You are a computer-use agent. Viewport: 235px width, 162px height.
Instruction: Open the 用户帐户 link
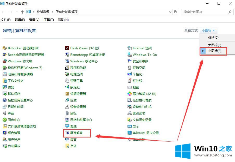(x=14, y=140)
